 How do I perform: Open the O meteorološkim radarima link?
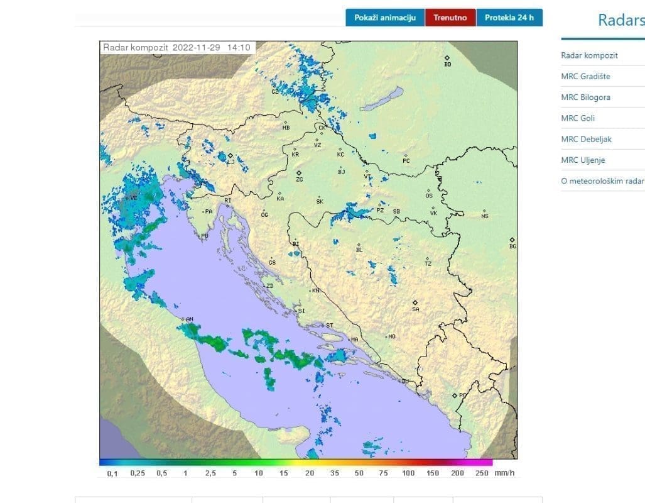602,182
